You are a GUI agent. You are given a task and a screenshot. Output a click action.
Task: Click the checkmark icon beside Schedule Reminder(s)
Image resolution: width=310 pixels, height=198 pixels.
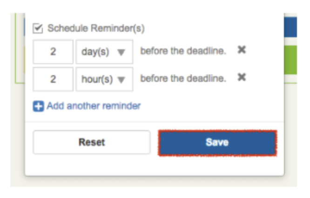click(38, 28)
